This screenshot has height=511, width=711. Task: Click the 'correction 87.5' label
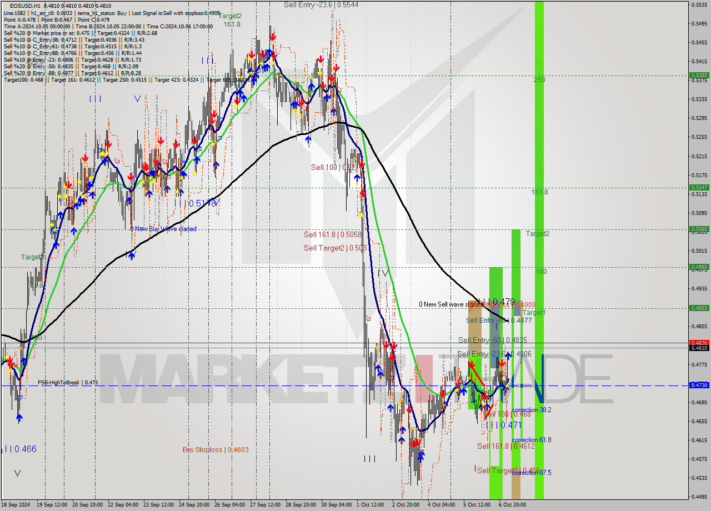532,473
